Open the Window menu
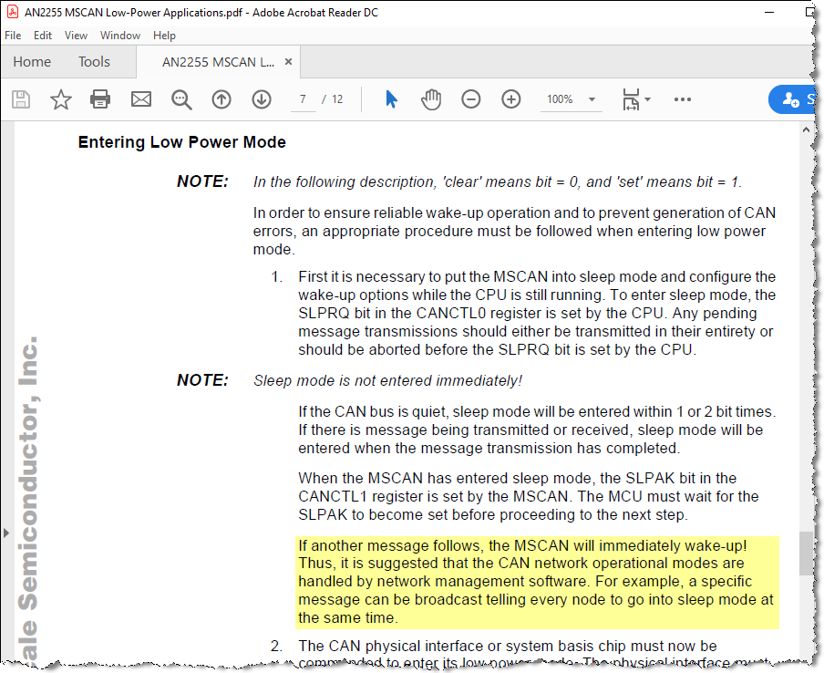824x673 pixels. click(x=120, y=36)
